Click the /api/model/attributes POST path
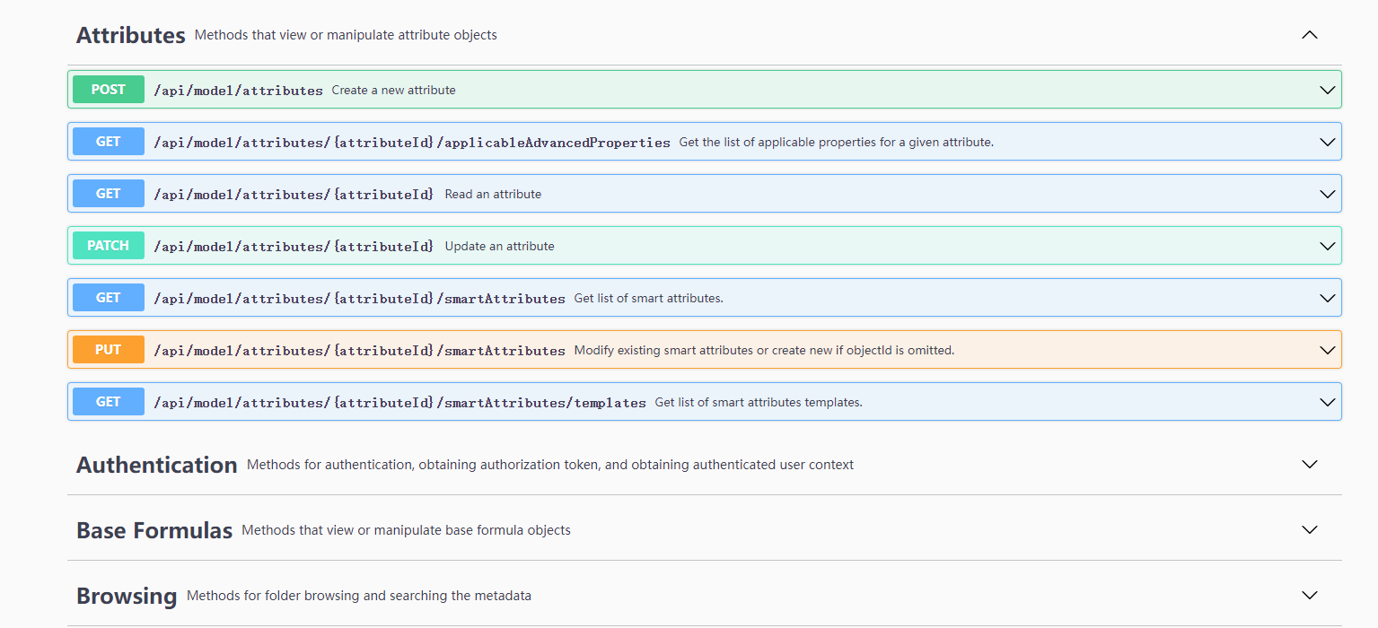 238,91
